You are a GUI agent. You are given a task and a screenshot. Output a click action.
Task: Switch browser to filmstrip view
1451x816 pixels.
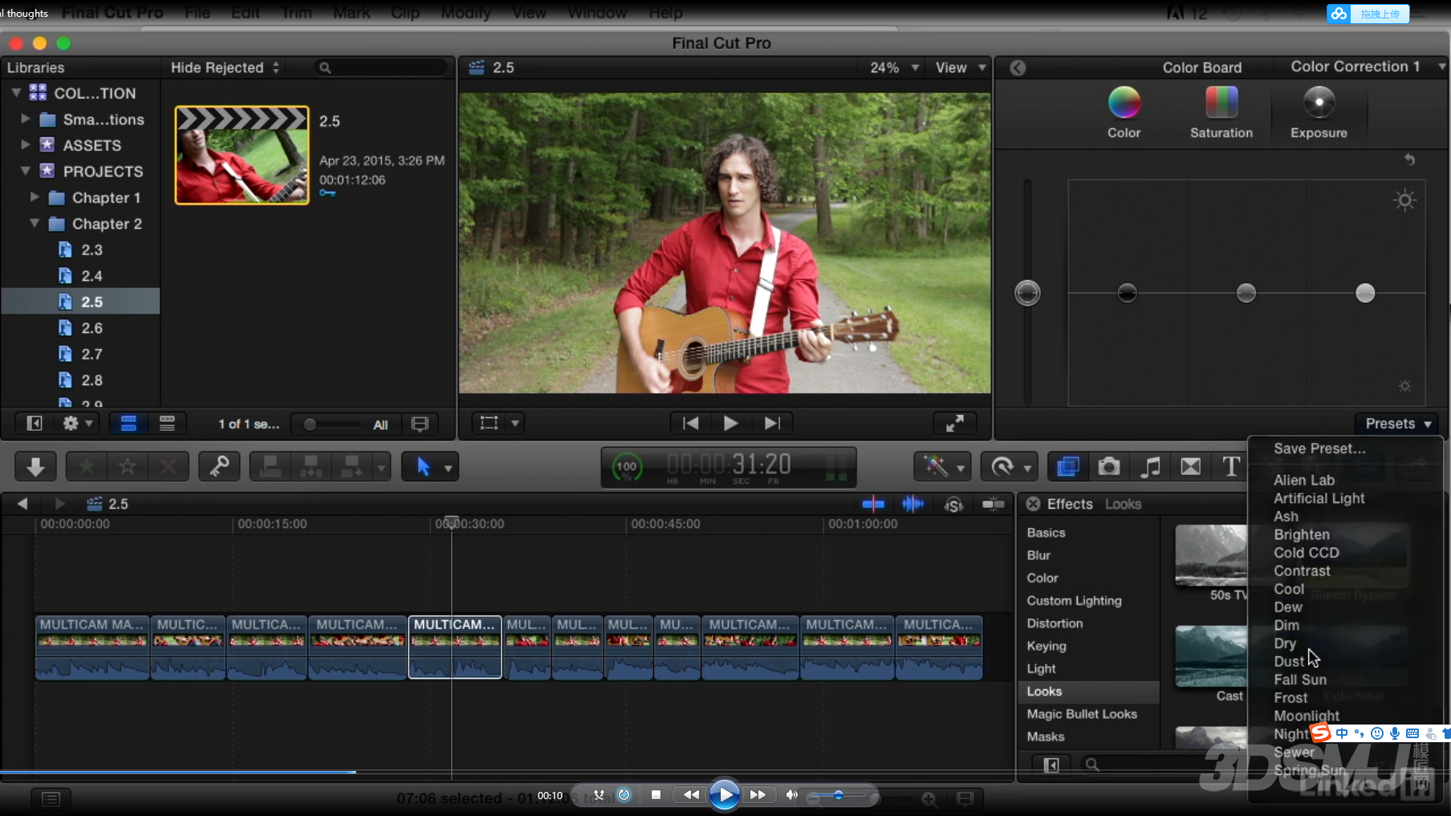coord(128,423)
